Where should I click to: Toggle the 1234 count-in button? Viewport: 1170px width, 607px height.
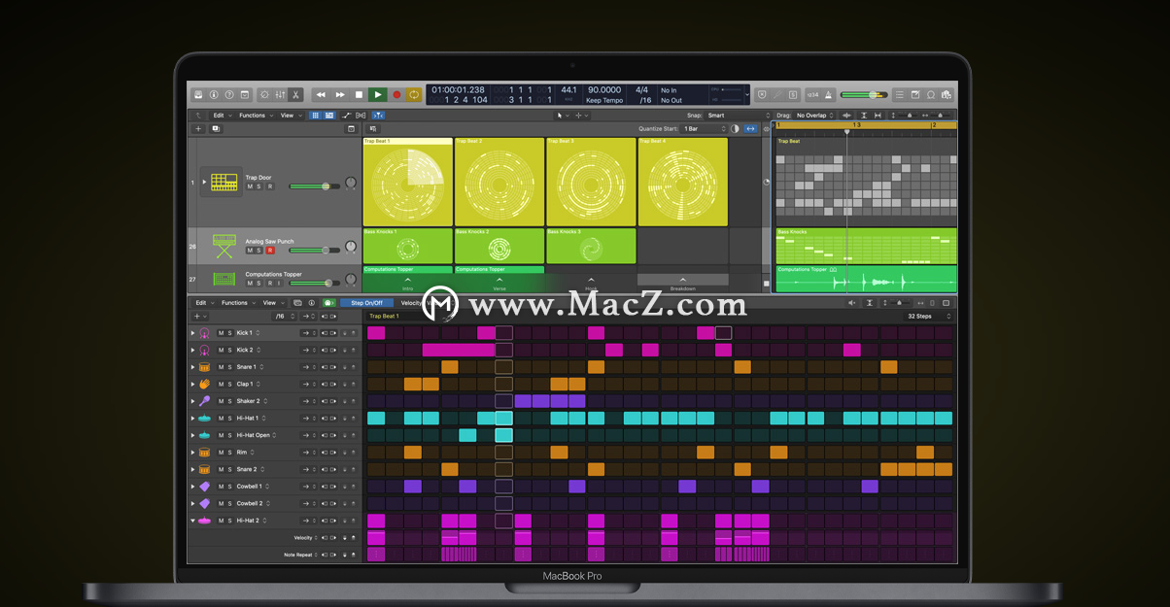click(x=810, y=94)
